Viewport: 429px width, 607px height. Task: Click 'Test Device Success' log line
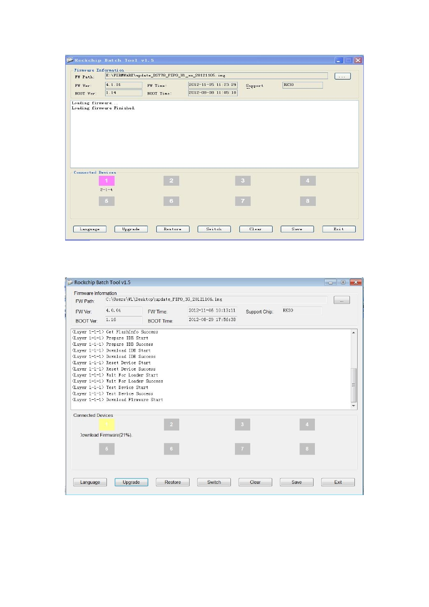tap(112, 394)
